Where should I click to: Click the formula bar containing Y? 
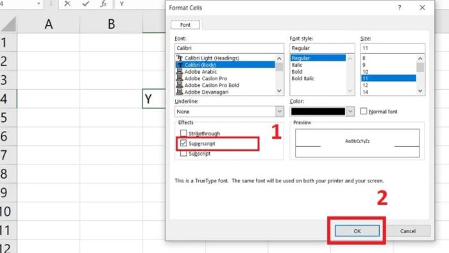(x=140, y=4)
